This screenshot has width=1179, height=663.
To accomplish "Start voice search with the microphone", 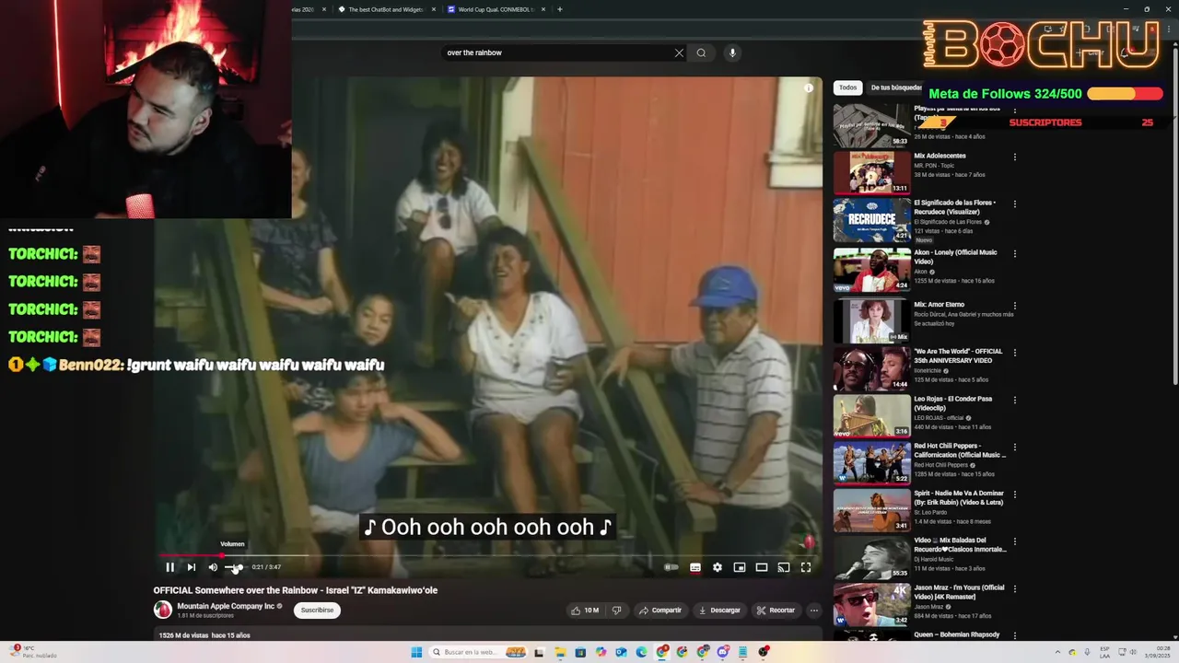I will coord(733,52).
